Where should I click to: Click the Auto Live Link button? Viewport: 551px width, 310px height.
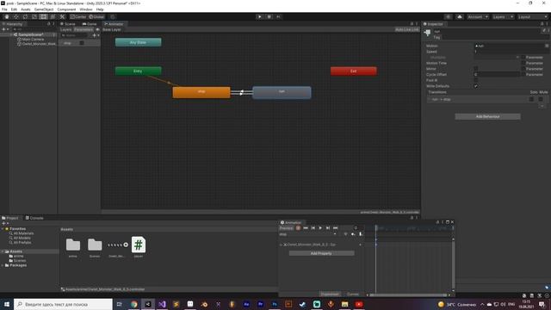pyautogui.click(x=406, y=29)
